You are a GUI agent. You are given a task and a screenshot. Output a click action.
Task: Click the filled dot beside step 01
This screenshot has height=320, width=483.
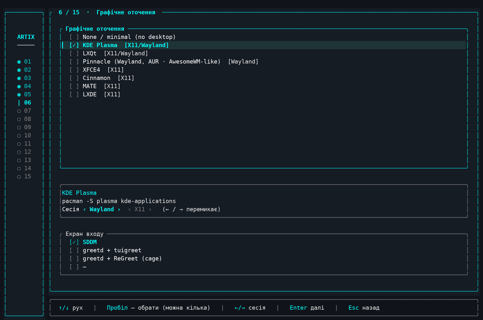pyautogui.click(x=19, y=62)
